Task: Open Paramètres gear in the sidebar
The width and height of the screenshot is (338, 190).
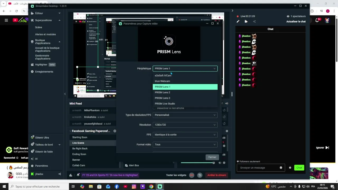Action: tap(39, 166)
